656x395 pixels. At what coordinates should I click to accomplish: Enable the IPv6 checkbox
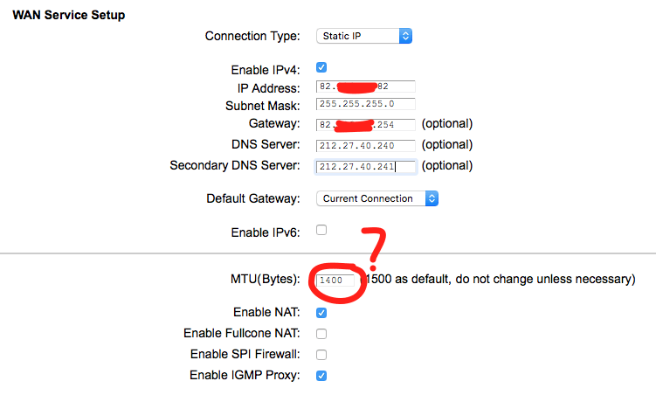click(321, 230)
